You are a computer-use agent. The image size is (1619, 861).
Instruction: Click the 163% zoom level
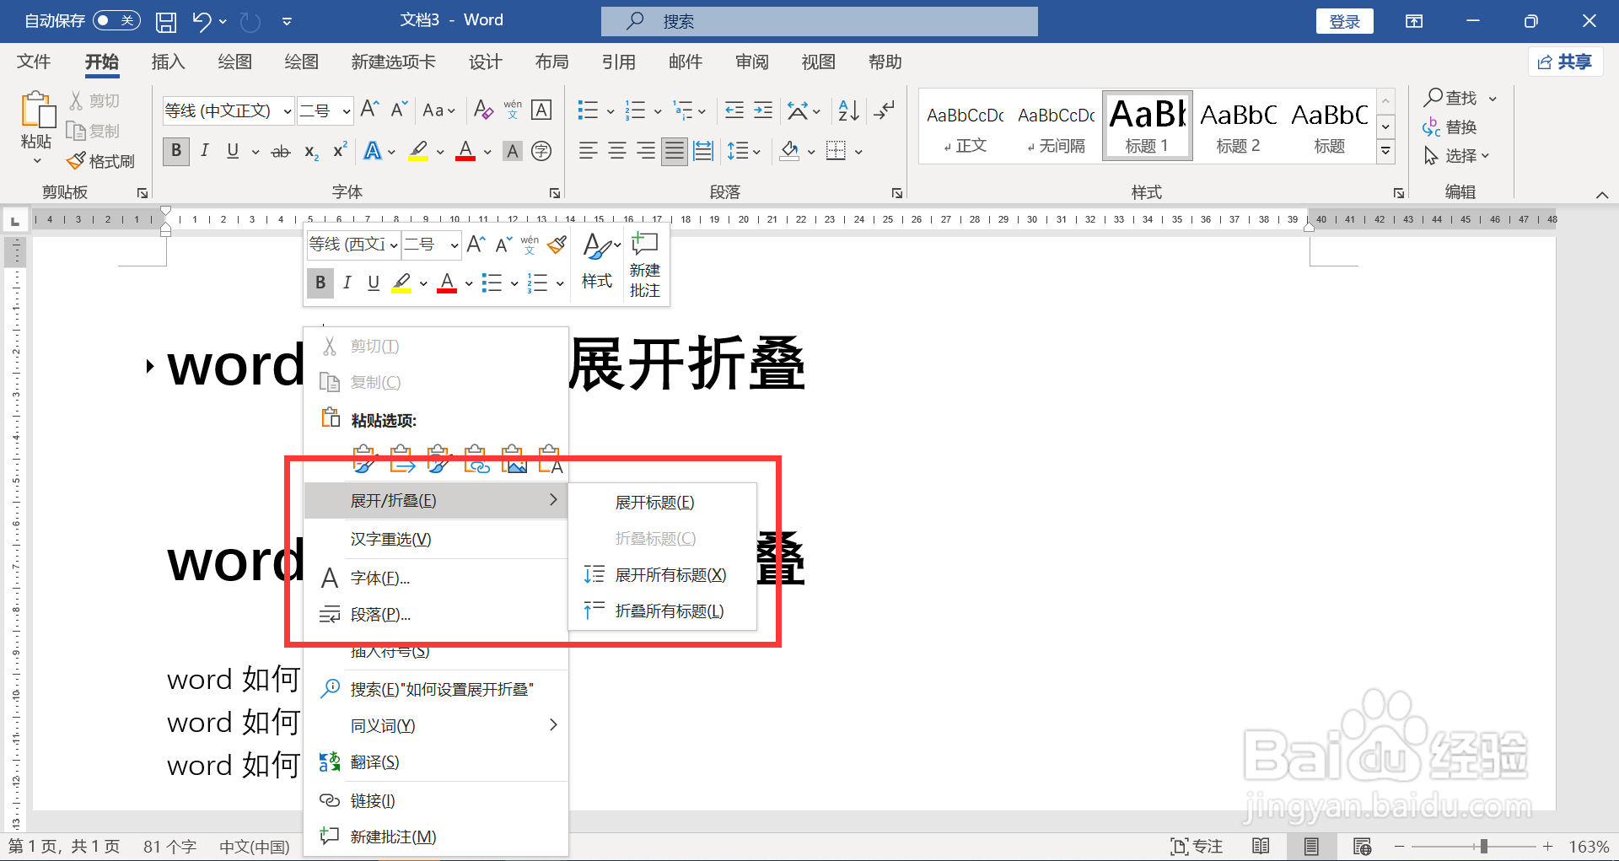1589,846
